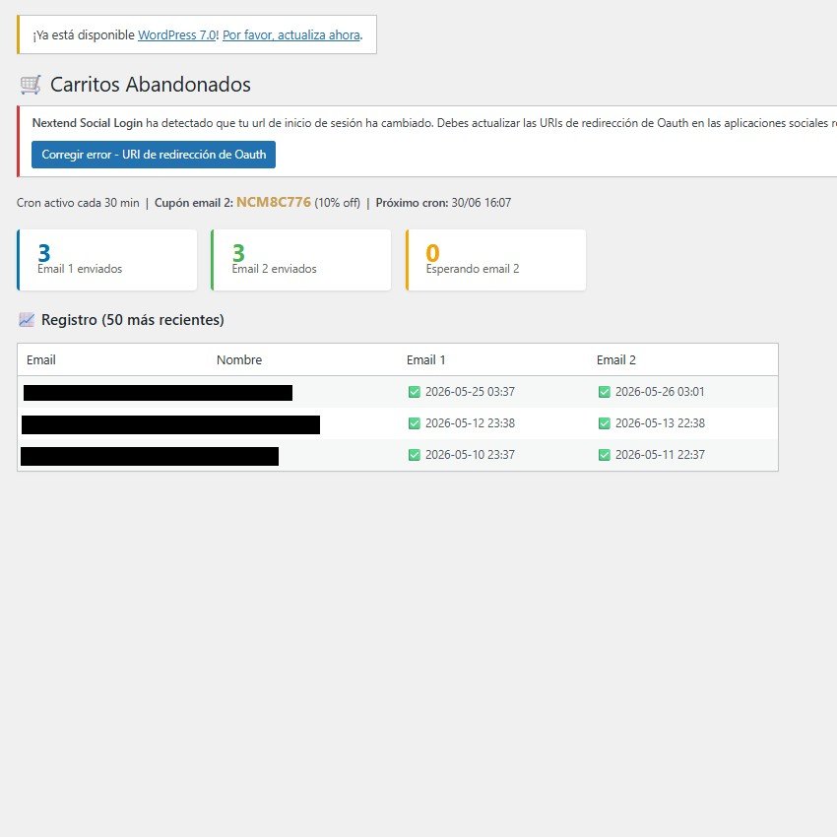Click the date text '2026-05-12 23:38'
Image resolution: width=837 pixels, height=837 pixels.
tap(471, 423)
